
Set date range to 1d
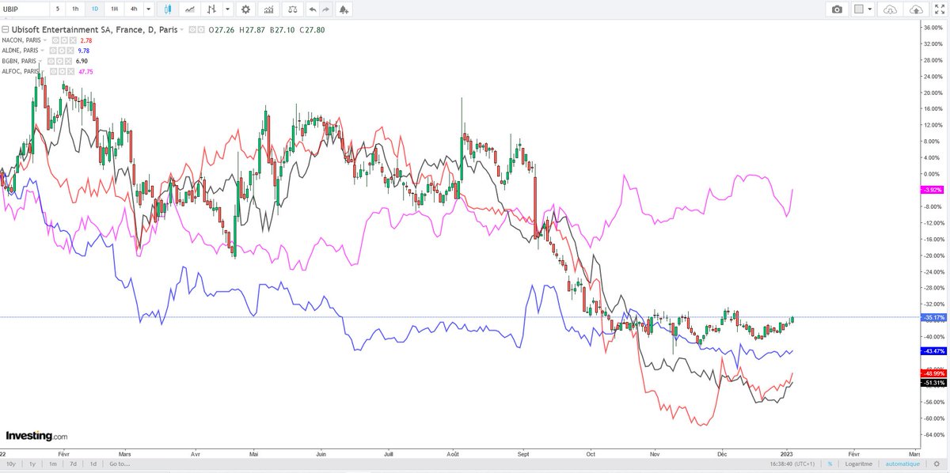pyautogui.click(x=93, y=464)
